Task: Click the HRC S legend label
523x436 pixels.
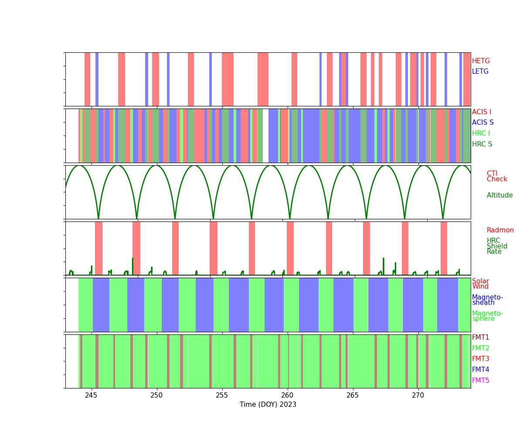Action: coord(482,144)
